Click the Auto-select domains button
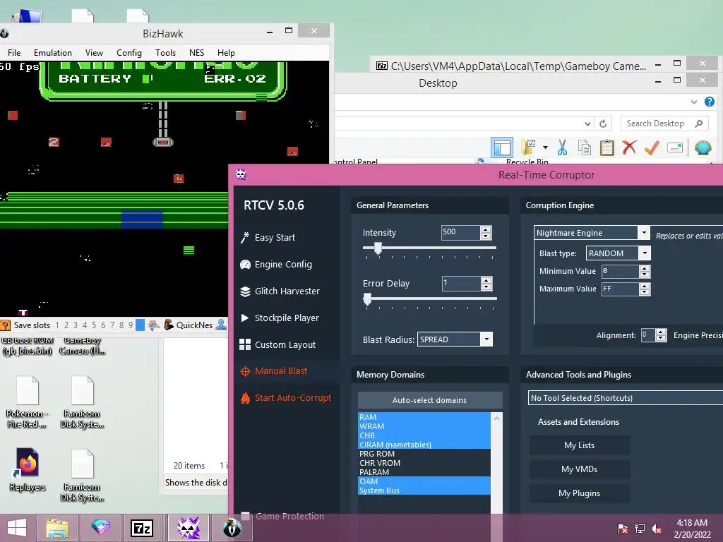 [x=429, y=400]
